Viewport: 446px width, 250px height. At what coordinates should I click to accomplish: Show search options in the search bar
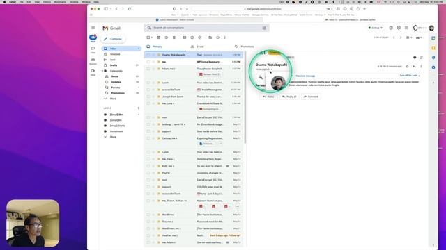click(x=264, y=28)
